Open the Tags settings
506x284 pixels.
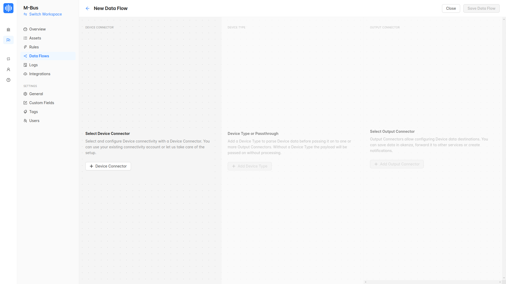33,112
